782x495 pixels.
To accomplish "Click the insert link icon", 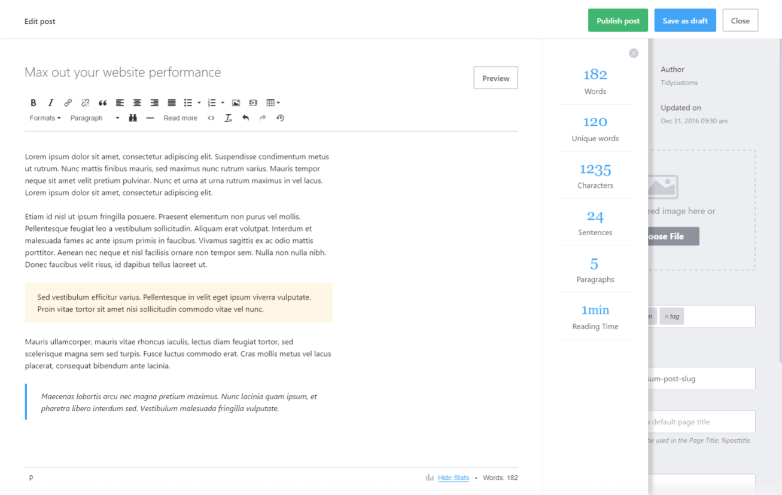I will click(x=68, y=103).
